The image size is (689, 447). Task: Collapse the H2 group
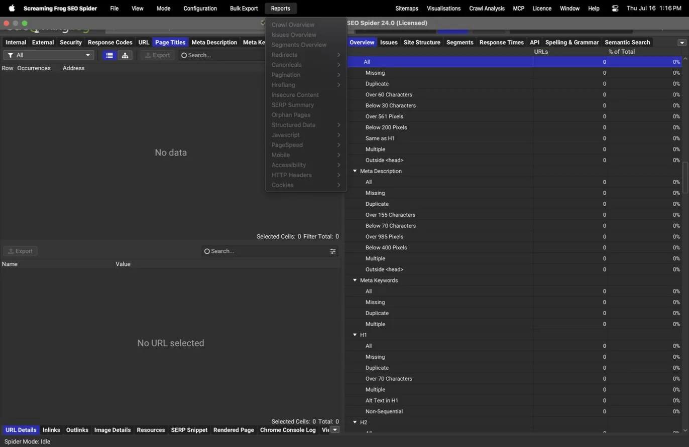pyautogui.click(x=355, y=422)
